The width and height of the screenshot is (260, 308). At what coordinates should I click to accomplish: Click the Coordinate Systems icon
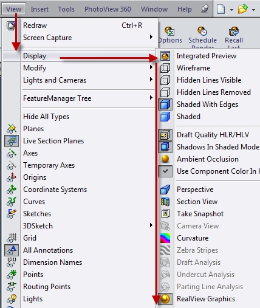click(12, 190)
